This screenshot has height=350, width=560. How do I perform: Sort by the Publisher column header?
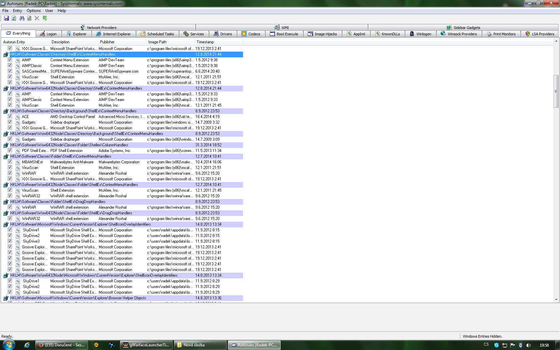point(122,42)
